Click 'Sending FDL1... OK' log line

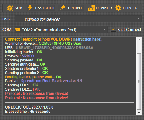pyautogui.click(x=22, y=85)
